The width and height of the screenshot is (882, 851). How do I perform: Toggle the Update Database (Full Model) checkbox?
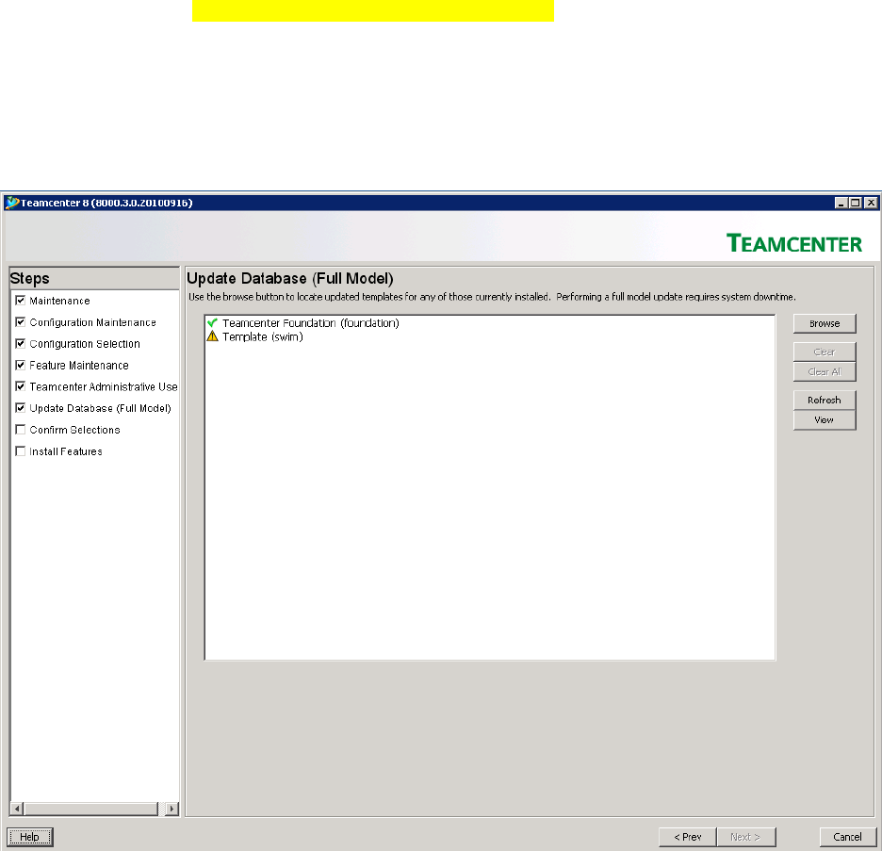pyautogui.click(x=20, y=408)
